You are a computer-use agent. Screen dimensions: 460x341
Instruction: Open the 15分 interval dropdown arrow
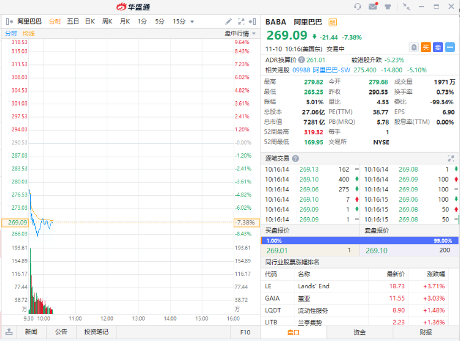192,21
